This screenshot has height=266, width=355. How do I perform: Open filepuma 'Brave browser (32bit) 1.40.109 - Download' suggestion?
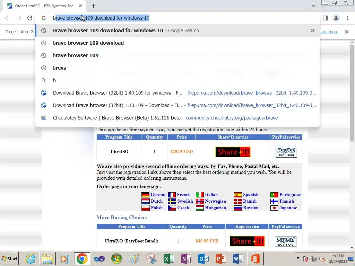[x=177, y=105]
